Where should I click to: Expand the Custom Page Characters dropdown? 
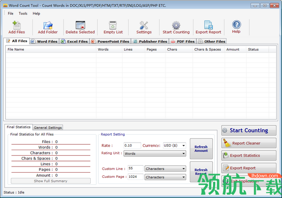(183, 177)
